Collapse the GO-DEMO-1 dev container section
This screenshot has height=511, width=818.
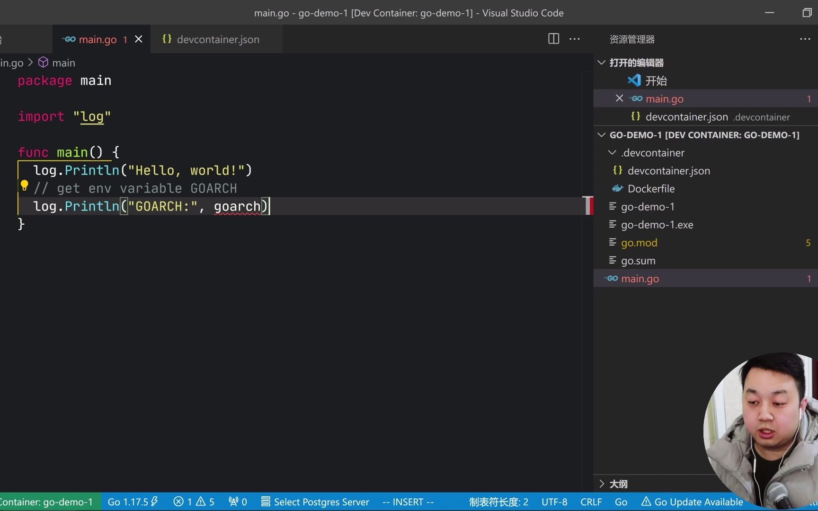pyautogui.click(x=601, y=135)
